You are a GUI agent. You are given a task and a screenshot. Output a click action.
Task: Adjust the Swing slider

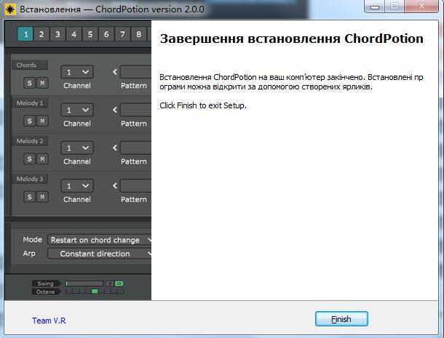(x=84, y=283)
